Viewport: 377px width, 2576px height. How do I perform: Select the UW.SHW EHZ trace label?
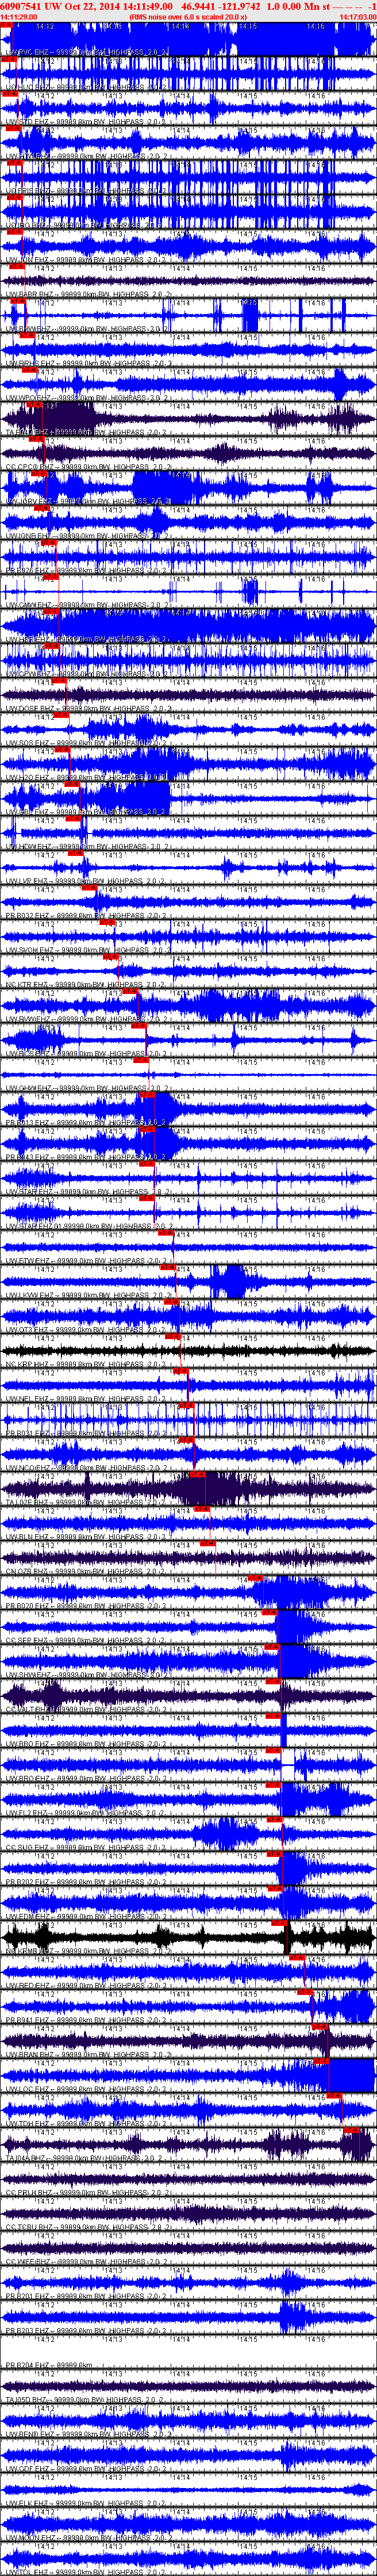pos(88,1673)
